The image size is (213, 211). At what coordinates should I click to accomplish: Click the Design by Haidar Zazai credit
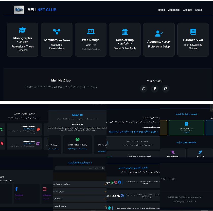tap(185, 201)
